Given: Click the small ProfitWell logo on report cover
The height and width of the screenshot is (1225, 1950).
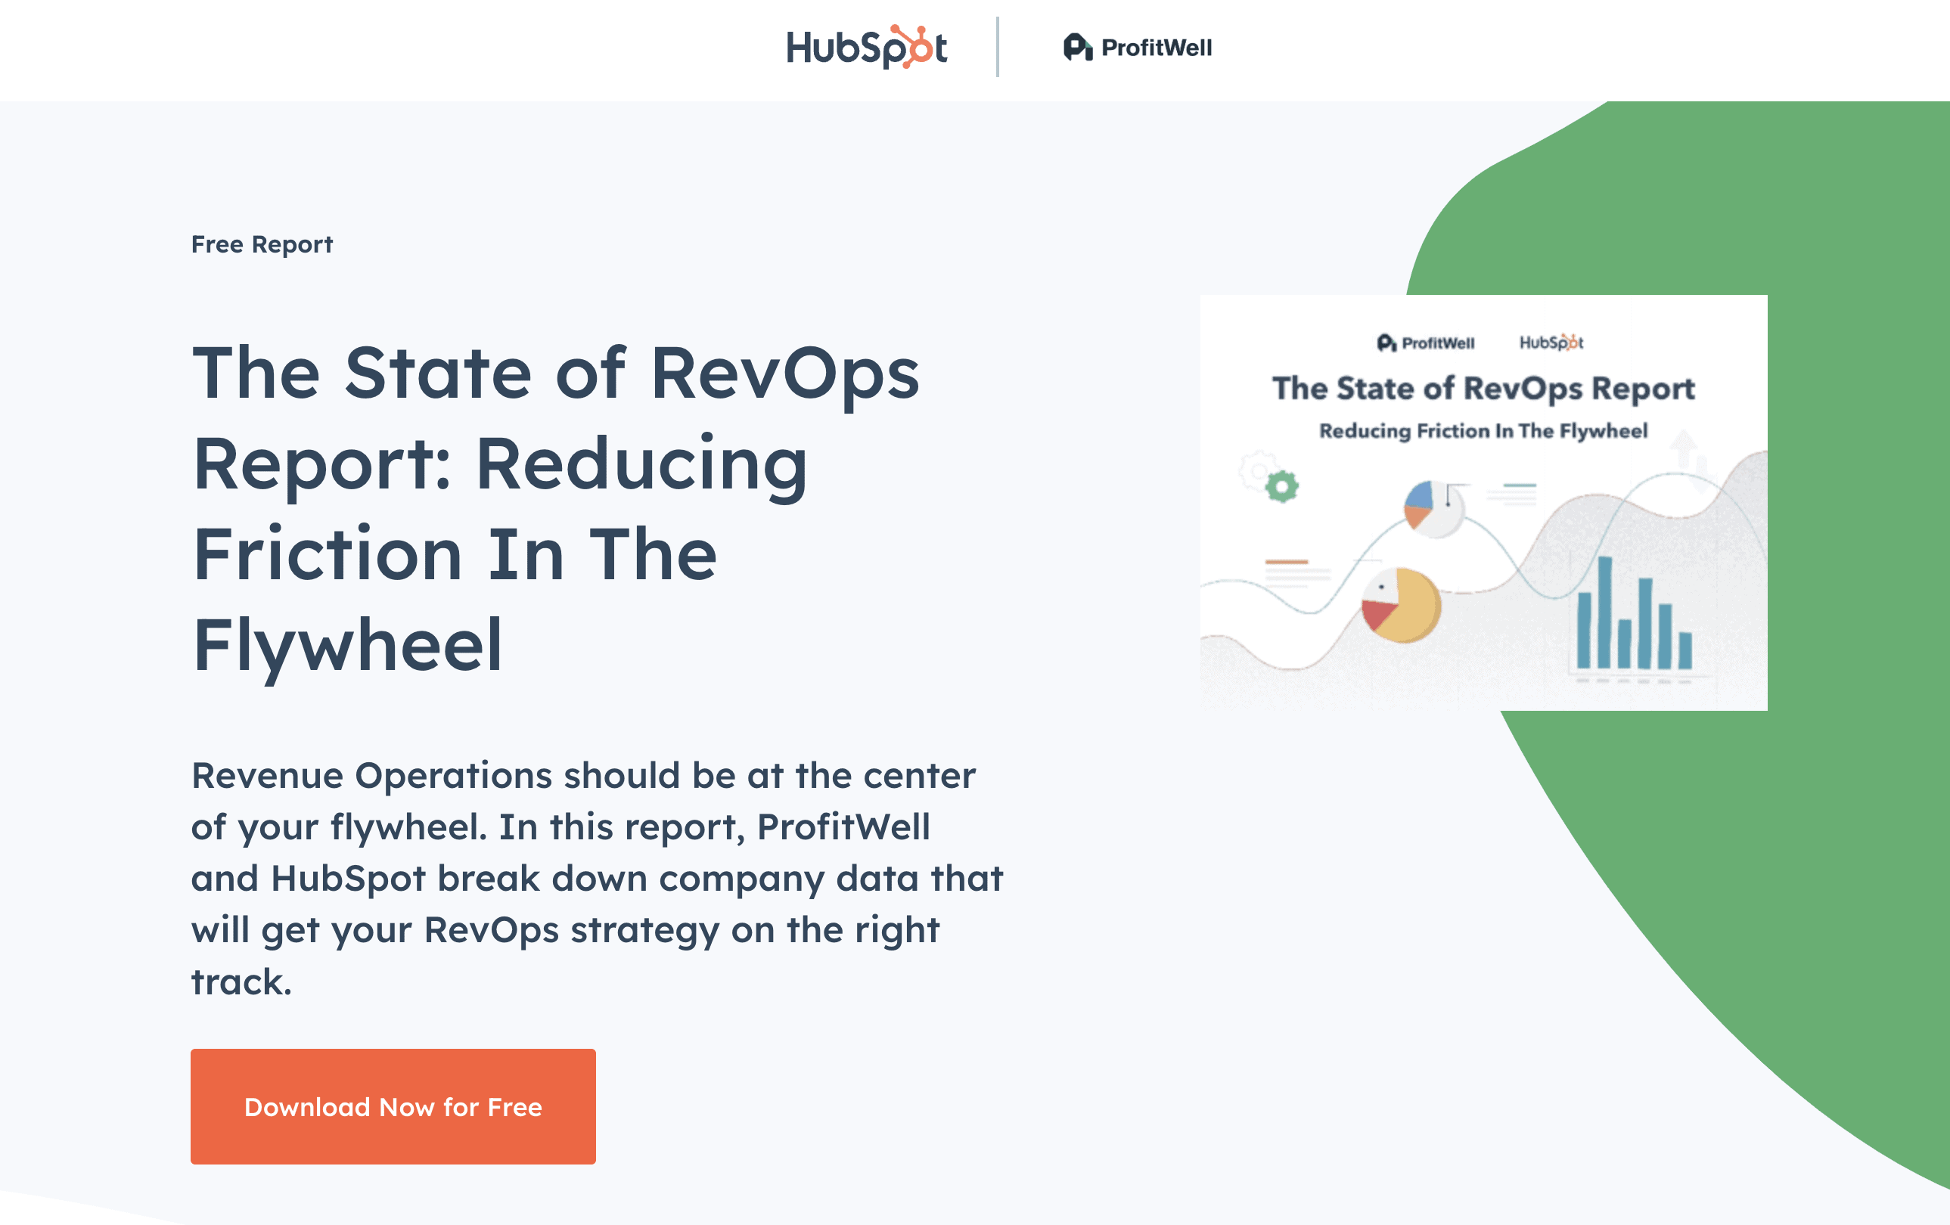Looking at the screenshot, I should click(x=1425, y=343).
